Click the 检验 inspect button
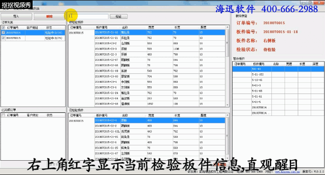 coord(119,17)
